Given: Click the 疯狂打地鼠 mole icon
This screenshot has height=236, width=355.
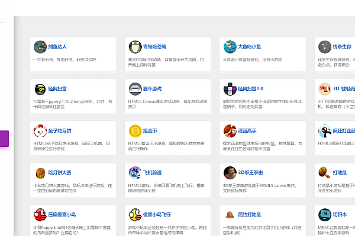Looking at the screenshot, I should point(230,214).
